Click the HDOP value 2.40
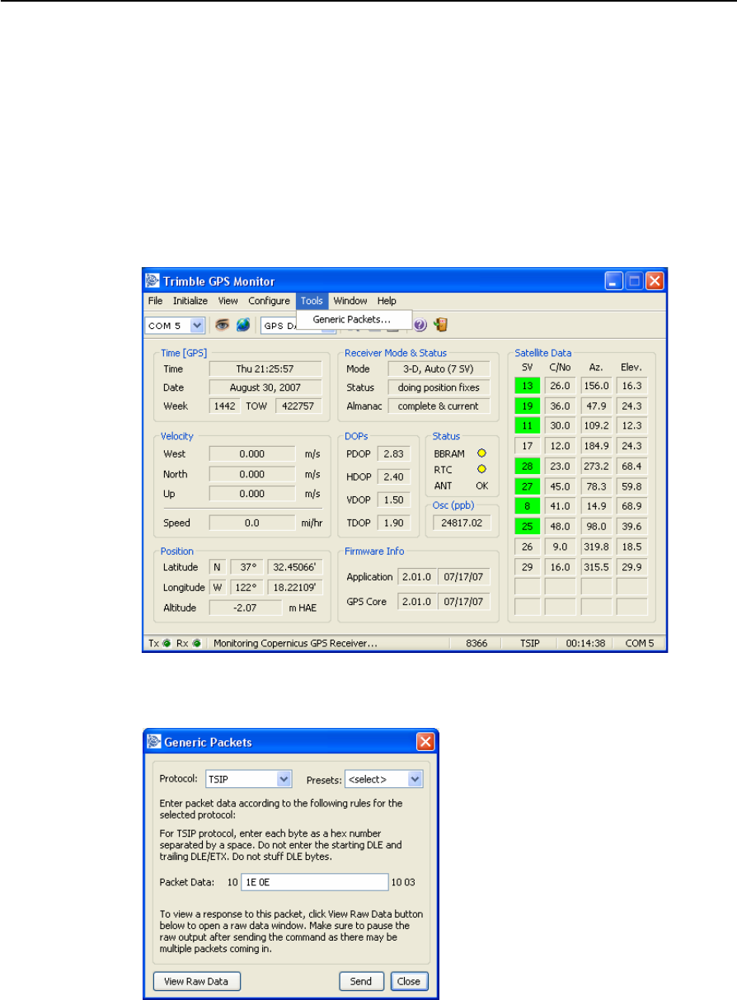The width and height of the screenshot is (737, 1000). tap(394, 477)
